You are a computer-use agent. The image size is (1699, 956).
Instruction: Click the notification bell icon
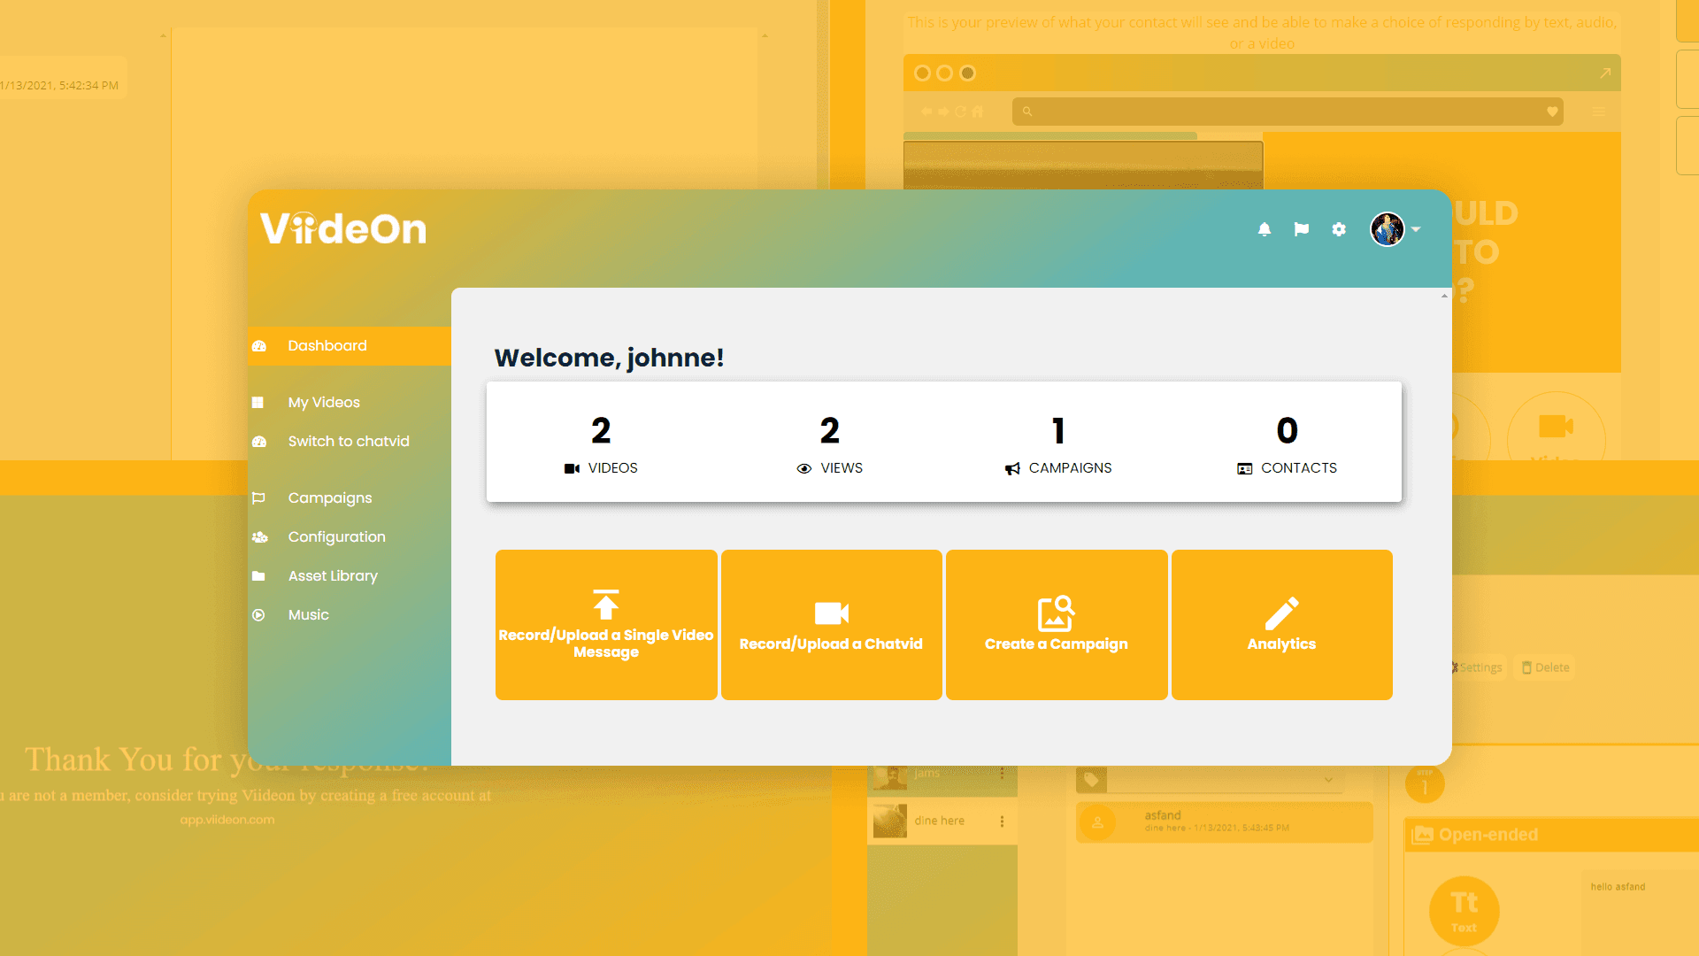click(1265, 229)
